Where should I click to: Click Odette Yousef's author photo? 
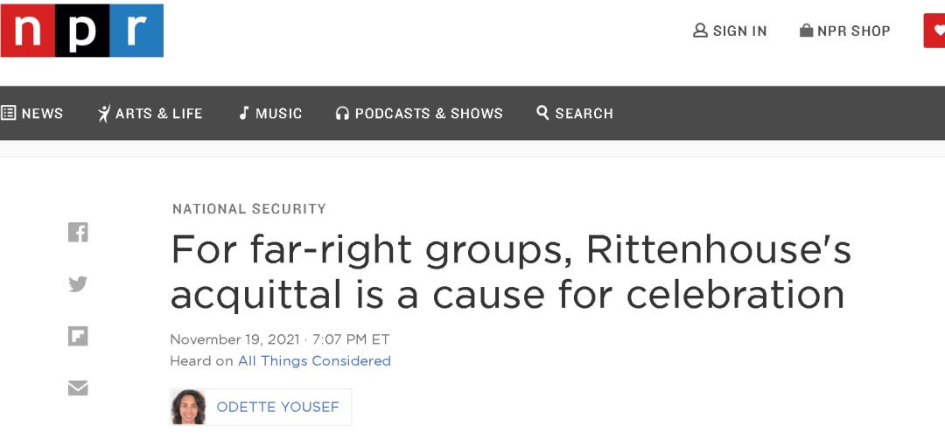pos(188,407)
